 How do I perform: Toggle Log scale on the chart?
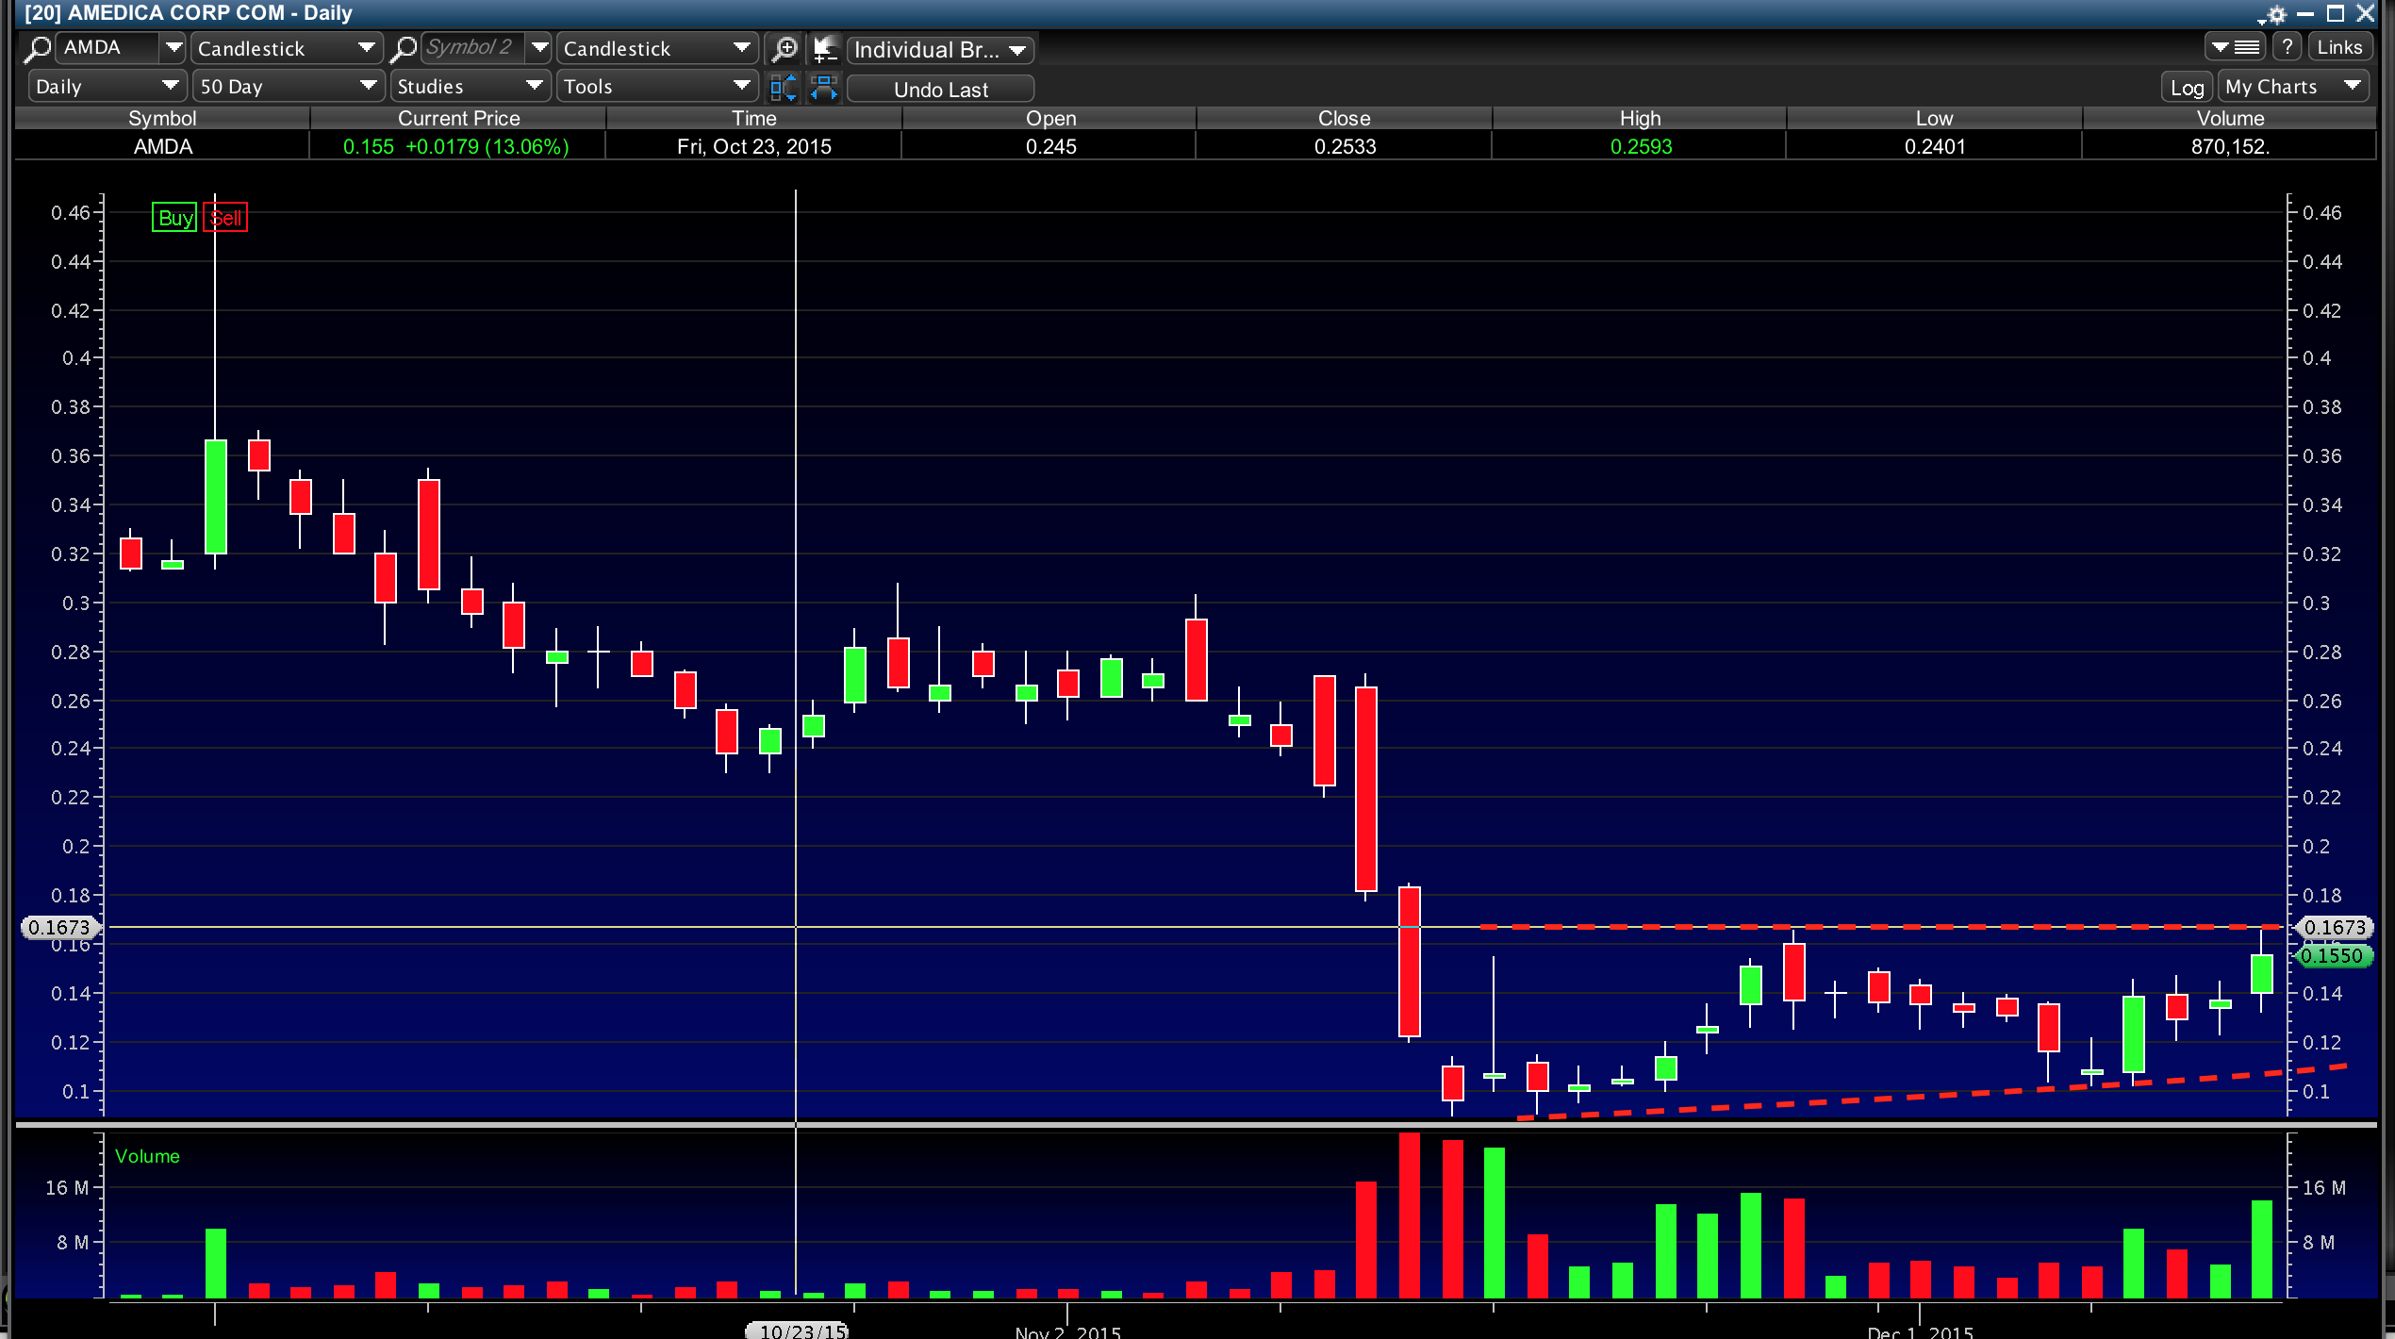point(2187,88)
